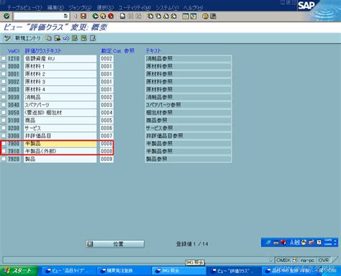Click the yellow Help question mark icon
This screenshot has width=341, height=276.
point(205,16)
